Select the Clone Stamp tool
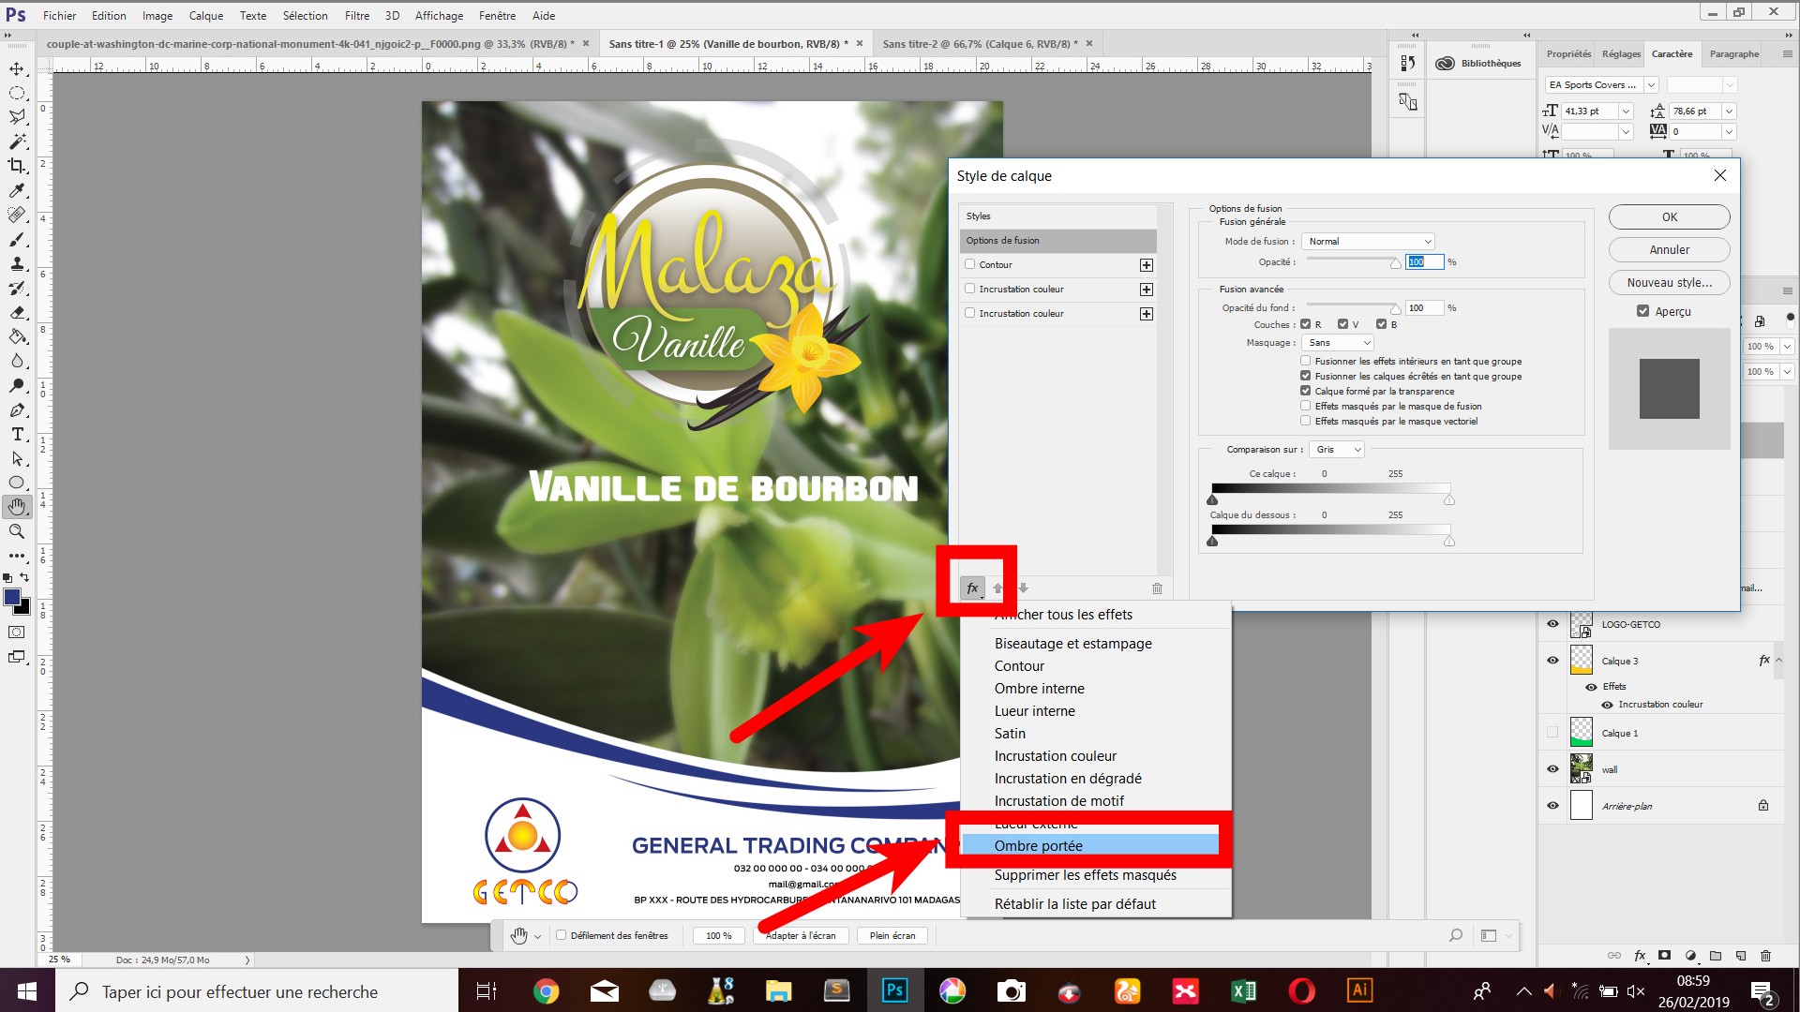 (x=17, y=263)
